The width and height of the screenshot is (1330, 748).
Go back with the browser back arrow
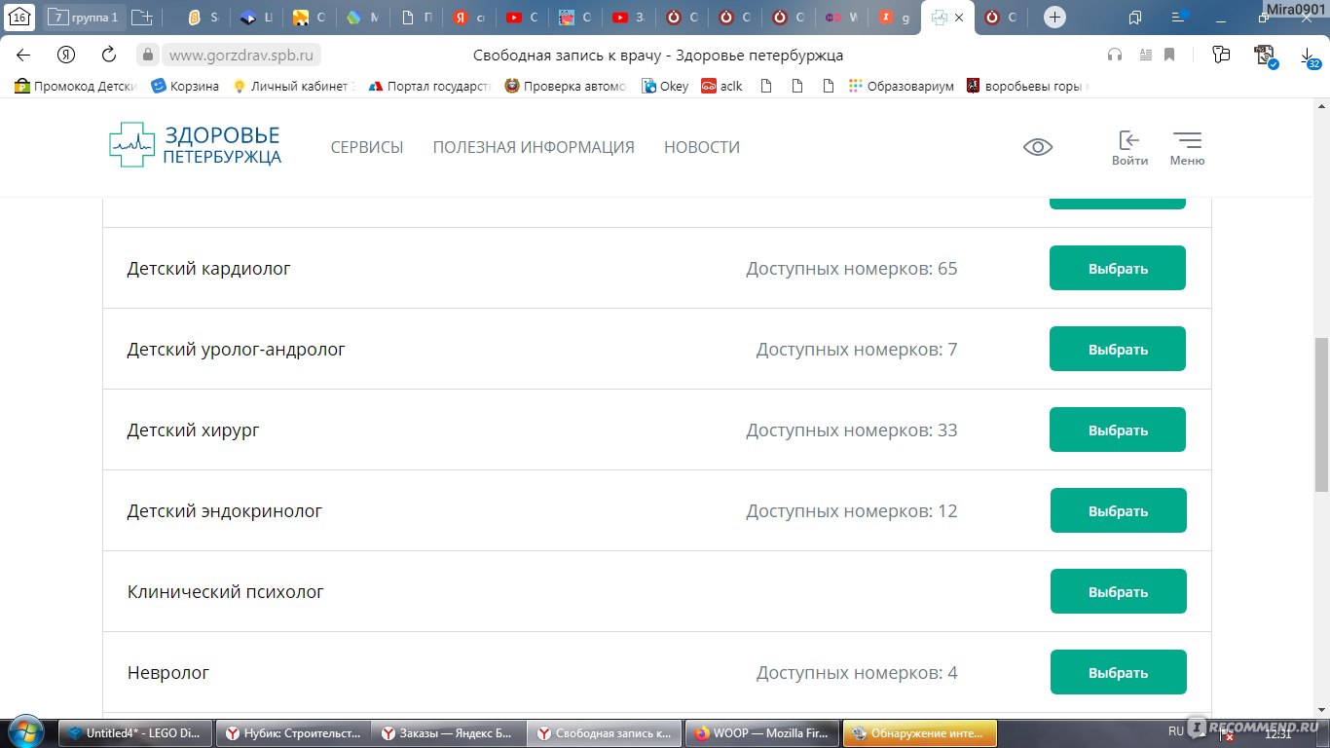click(23, 55)
